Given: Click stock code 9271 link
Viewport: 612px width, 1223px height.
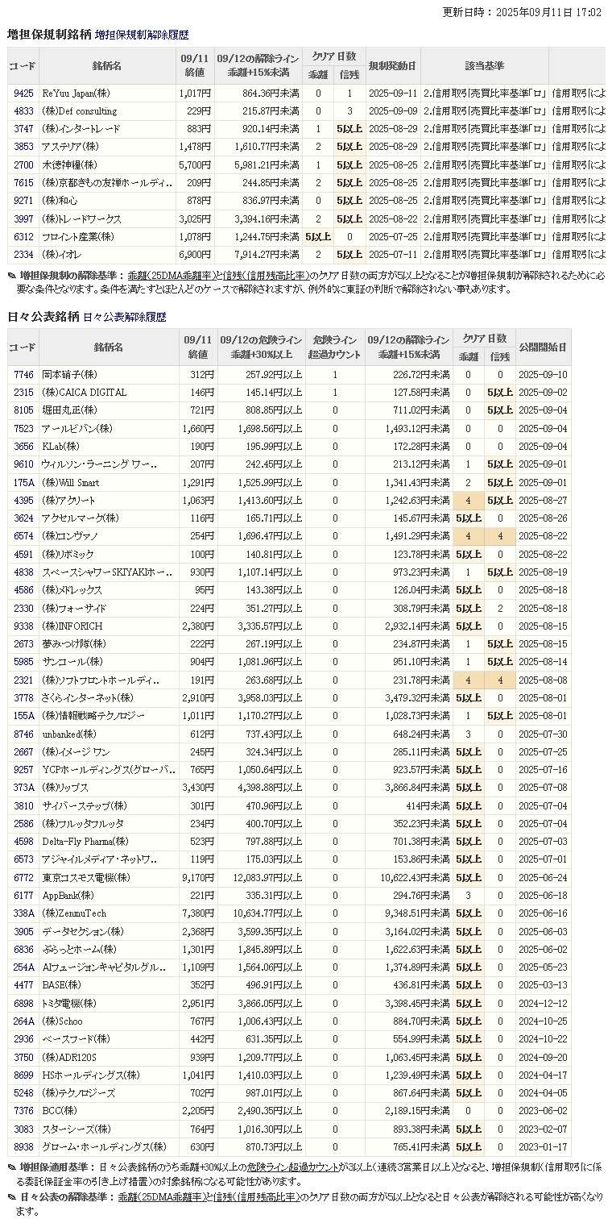Looking at the screenshot, I should pyautogui.click(x=23, y=201).
